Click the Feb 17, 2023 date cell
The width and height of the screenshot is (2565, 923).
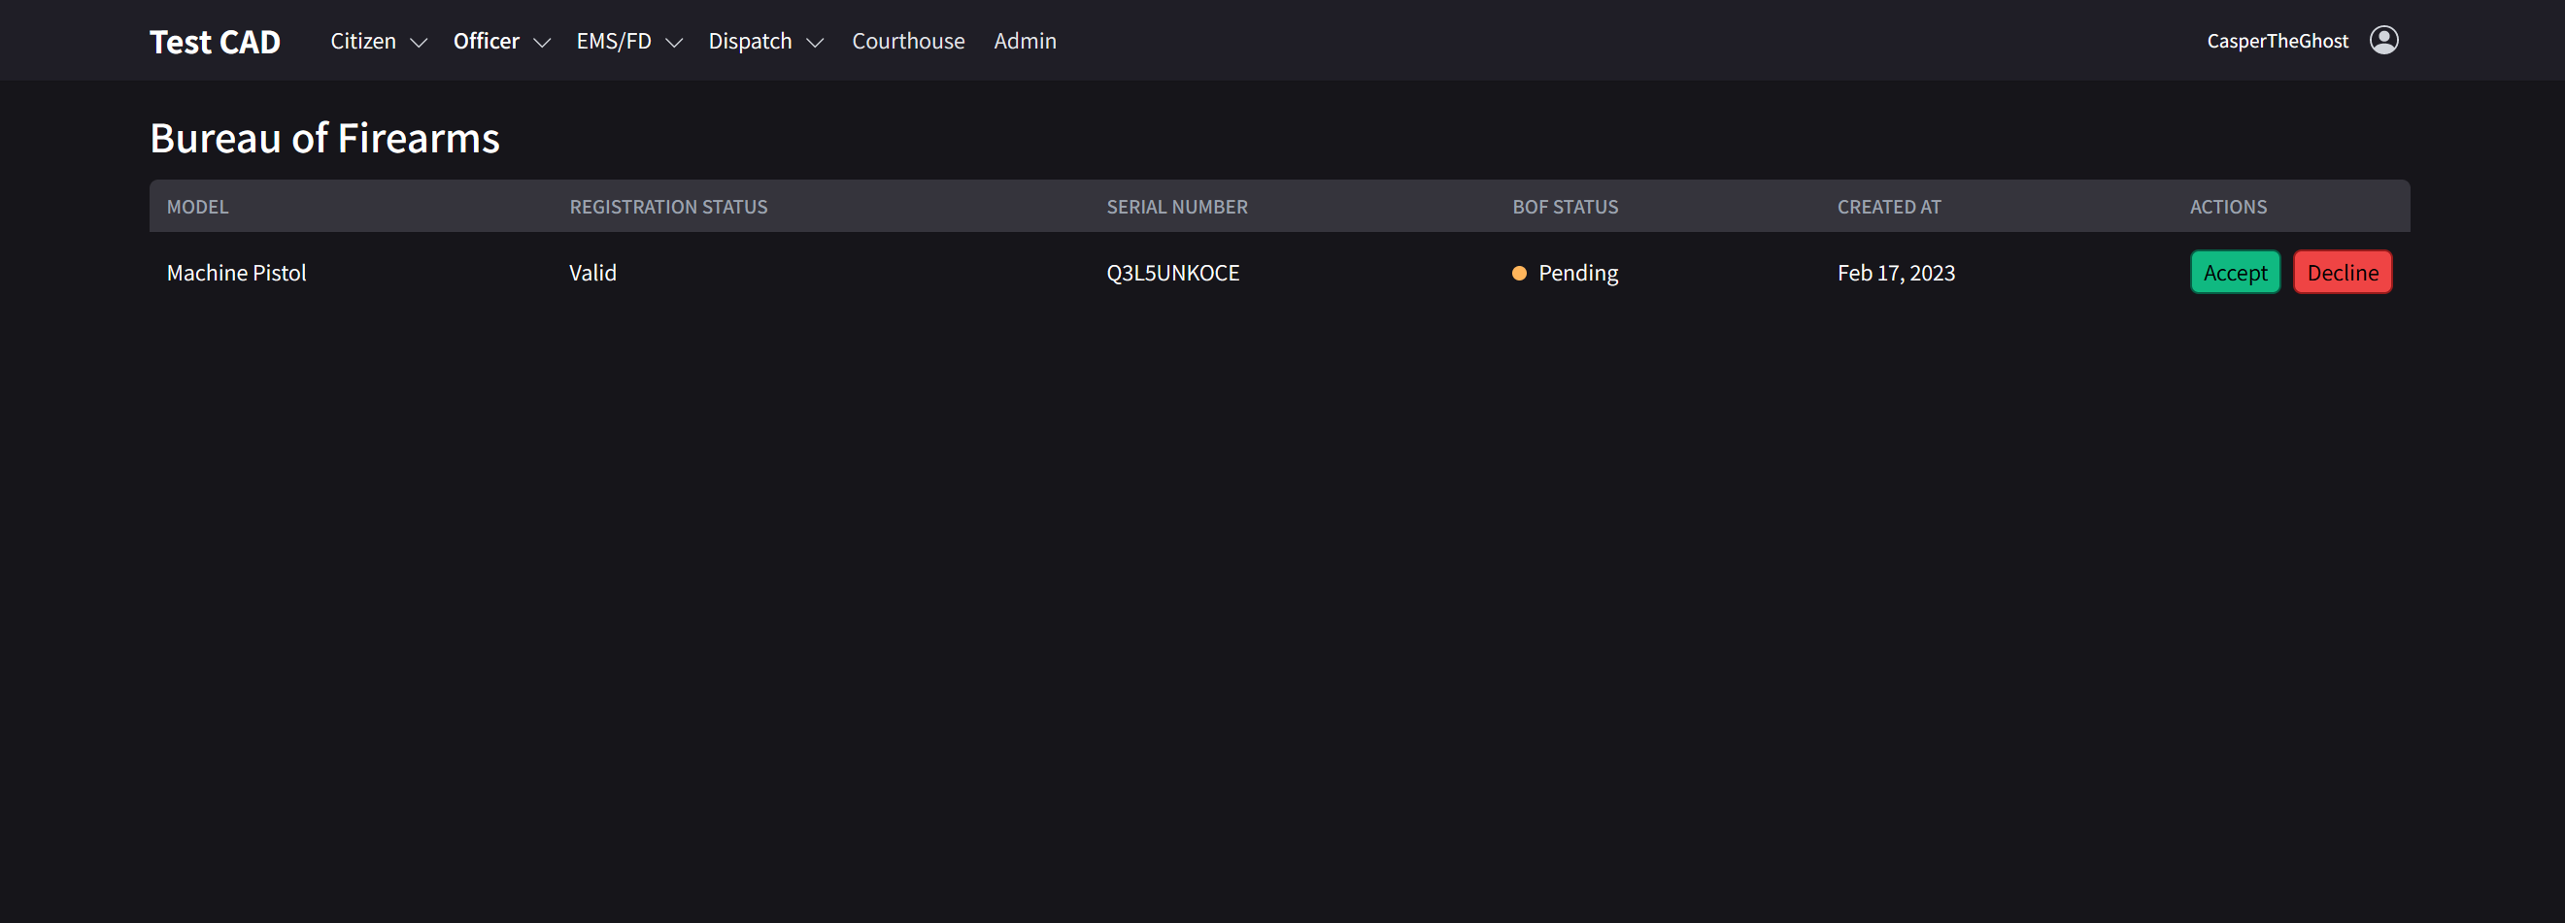(1895, 274)
